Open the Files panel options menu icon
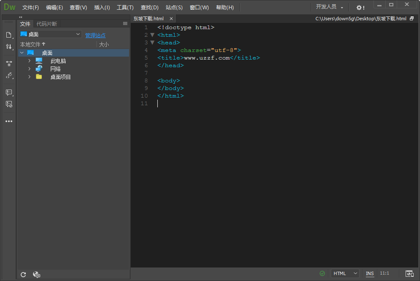420x281 pixels. coord(125,24)
